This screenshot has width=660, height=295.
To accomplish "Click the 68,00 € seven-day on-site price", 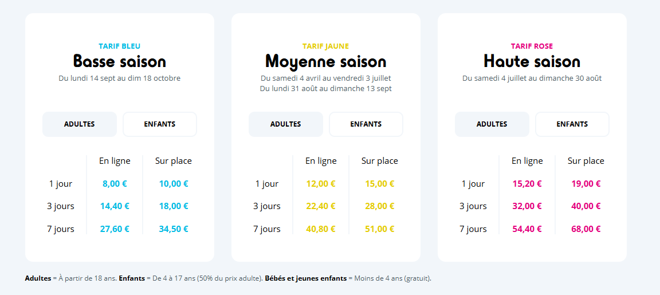I will [586, 229].
